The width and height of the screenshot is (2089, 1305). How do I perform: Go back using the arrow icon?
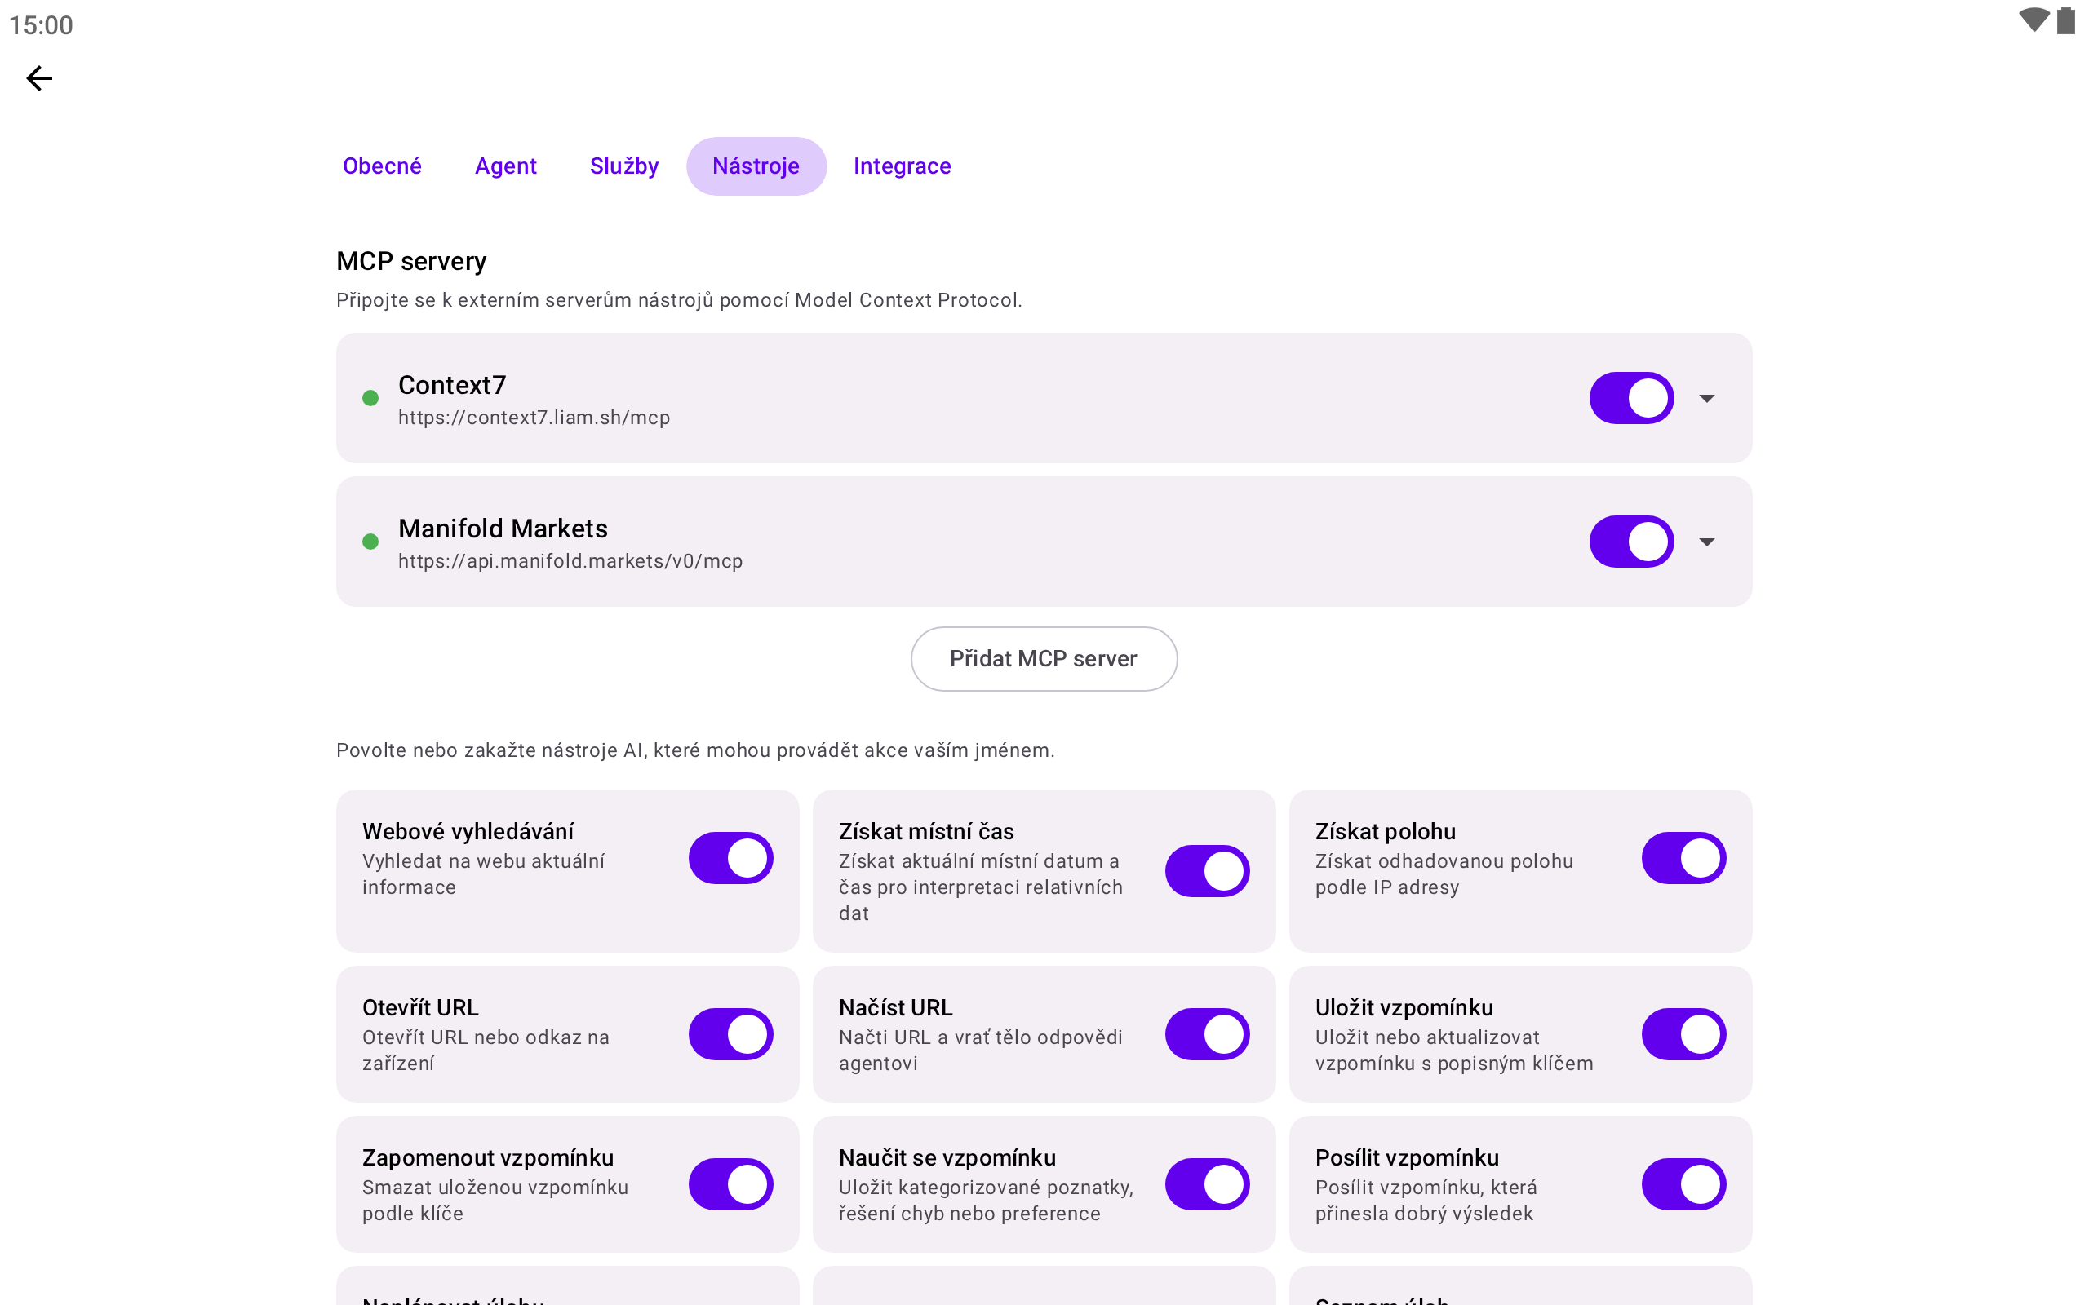pyautogui.click(x=39, y=78)
